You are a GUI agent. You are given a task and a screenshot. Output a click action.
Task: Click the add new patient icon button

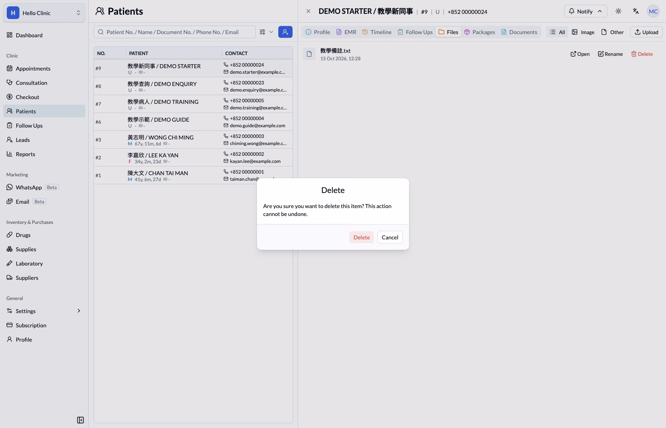point(285,32)
